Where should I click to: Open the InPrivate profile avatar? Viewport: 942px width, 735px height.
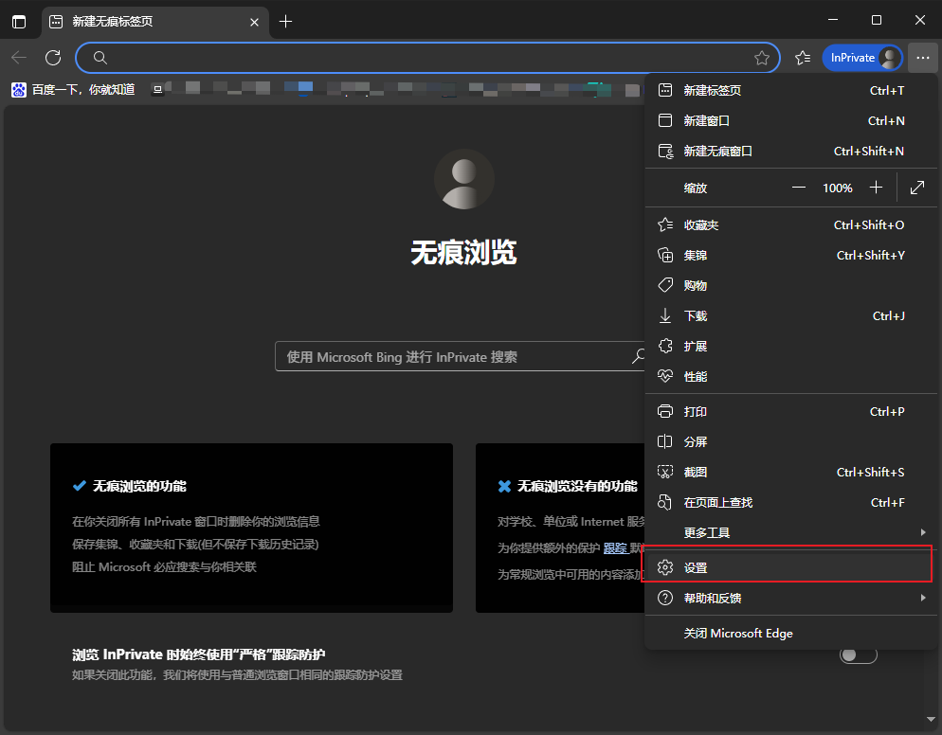coord(888,57)
